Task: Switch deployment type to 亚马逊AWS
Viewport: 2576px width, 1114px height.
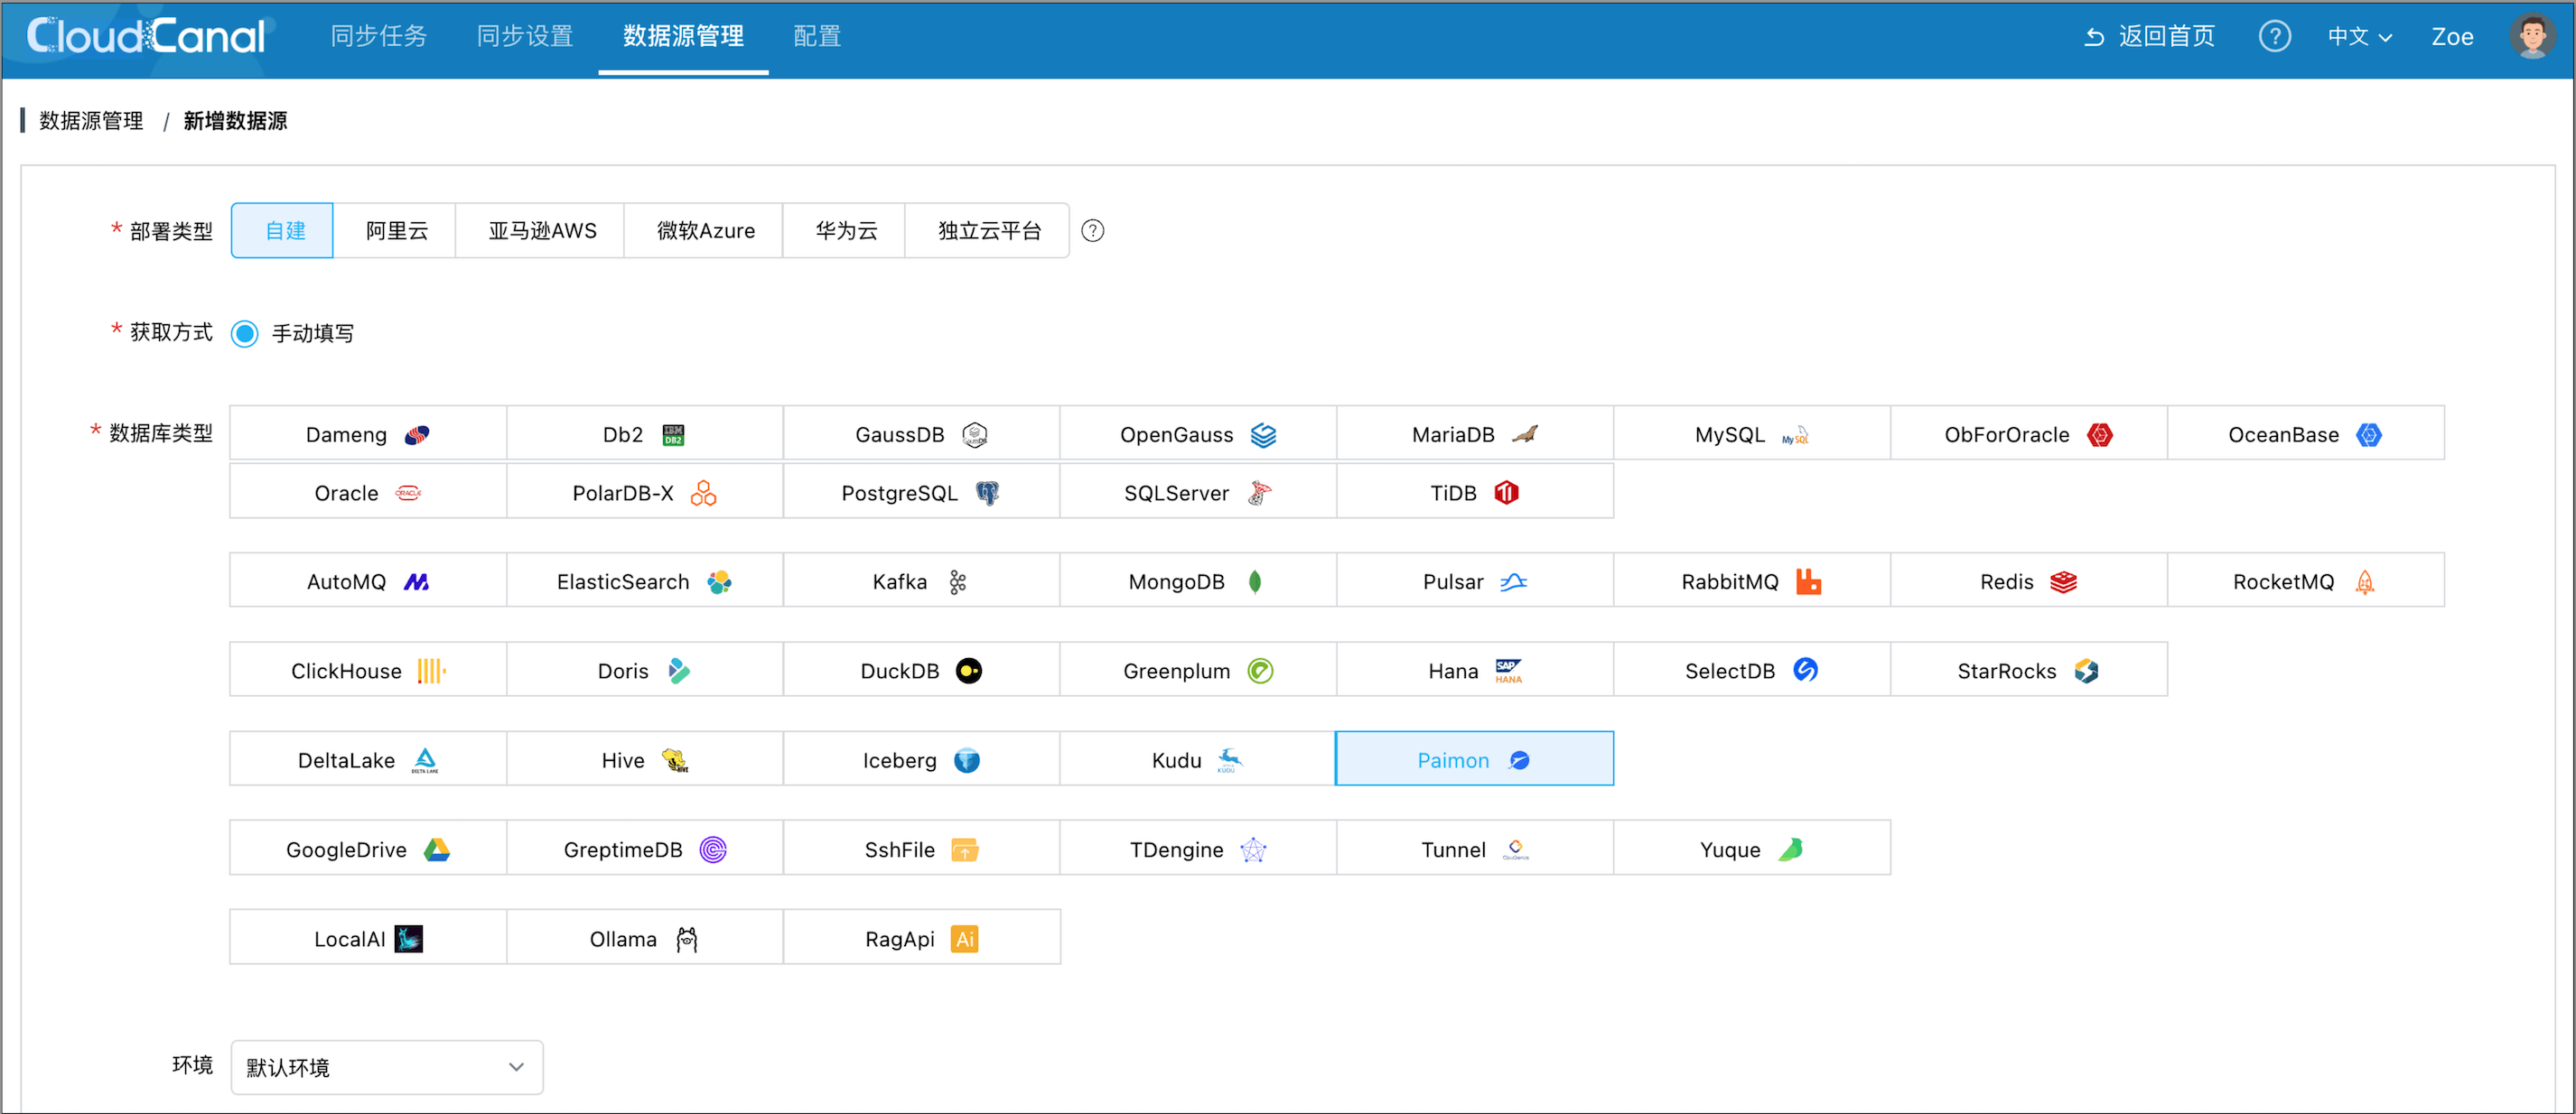Action: click(x=542, y=231)
